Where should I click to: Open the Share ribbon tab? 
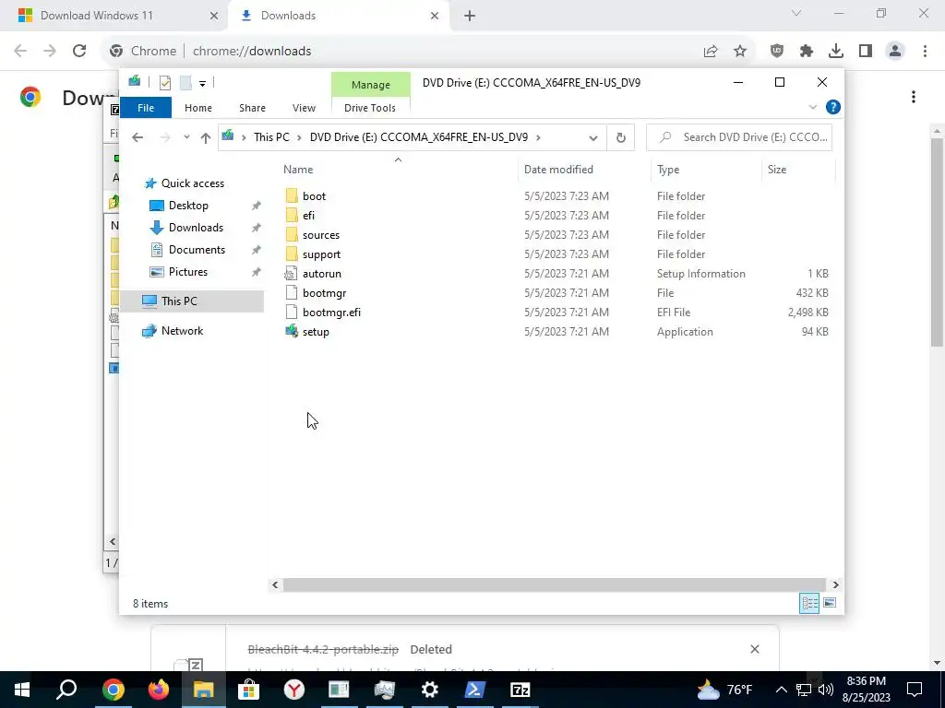[x=252, y=108]
